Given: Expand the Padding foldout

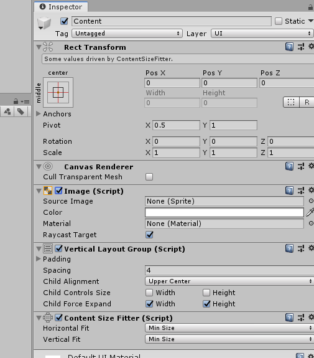Looking at the screenshot, I should pyautogui.click(x=39, y=258).
